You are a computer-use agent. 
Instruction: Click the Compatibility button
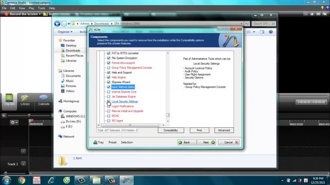(x=171, y=130)
